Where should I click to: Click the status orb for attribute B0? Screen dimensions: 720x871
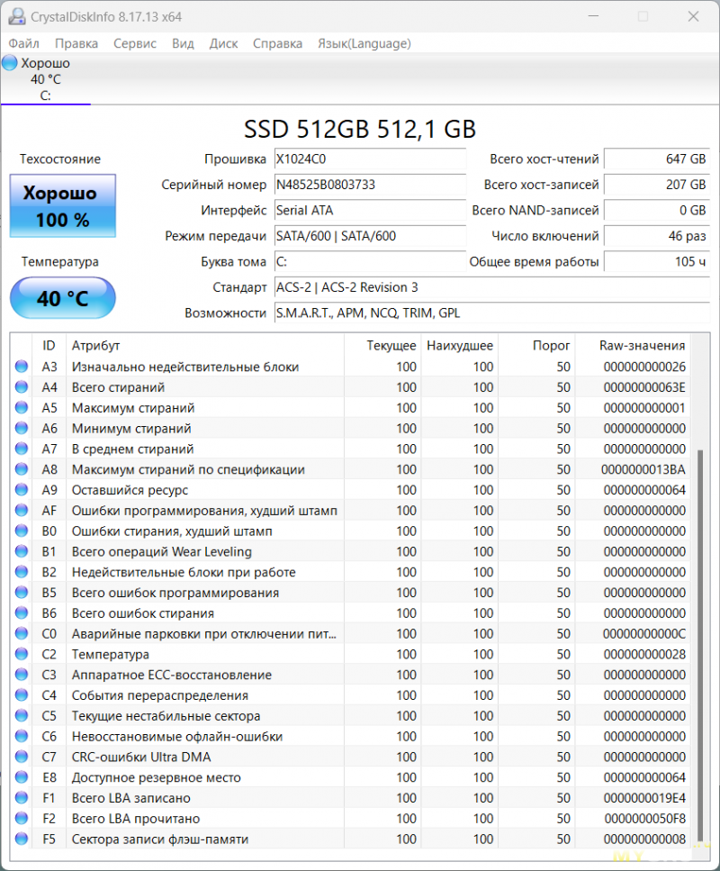pyautogui.click(x=22, y=531)
